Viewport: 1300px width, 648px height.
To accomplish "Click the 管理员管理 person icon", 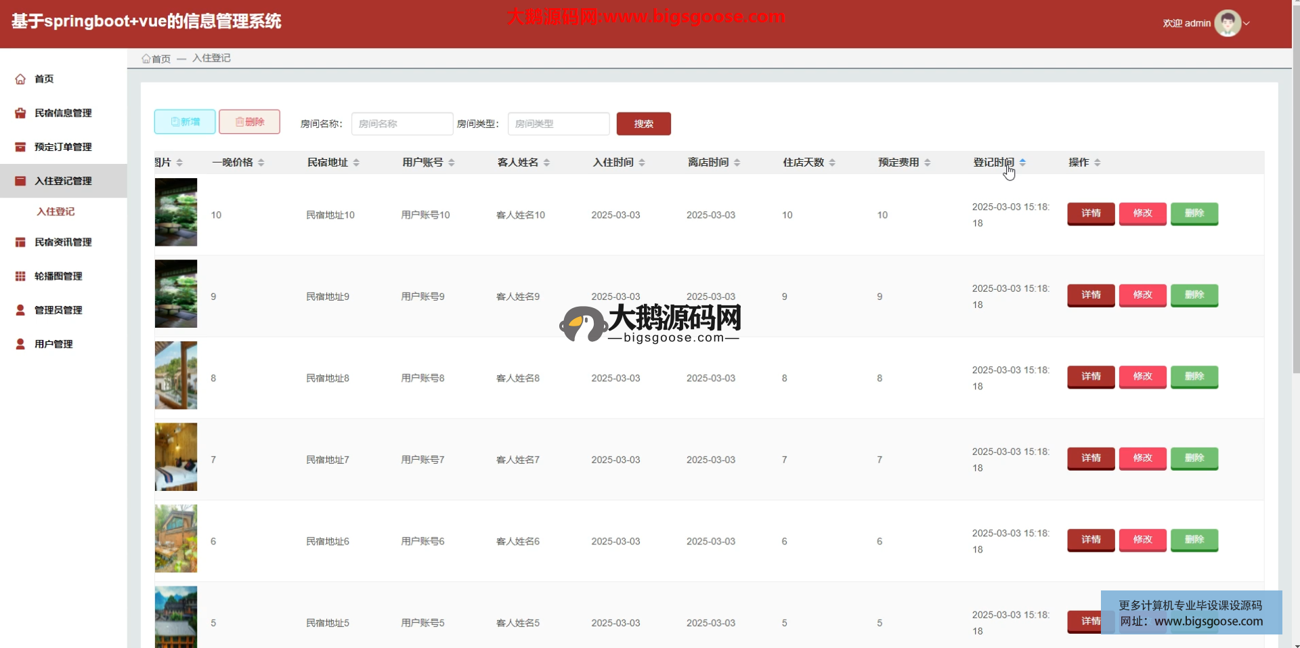I will click(20, 310).
